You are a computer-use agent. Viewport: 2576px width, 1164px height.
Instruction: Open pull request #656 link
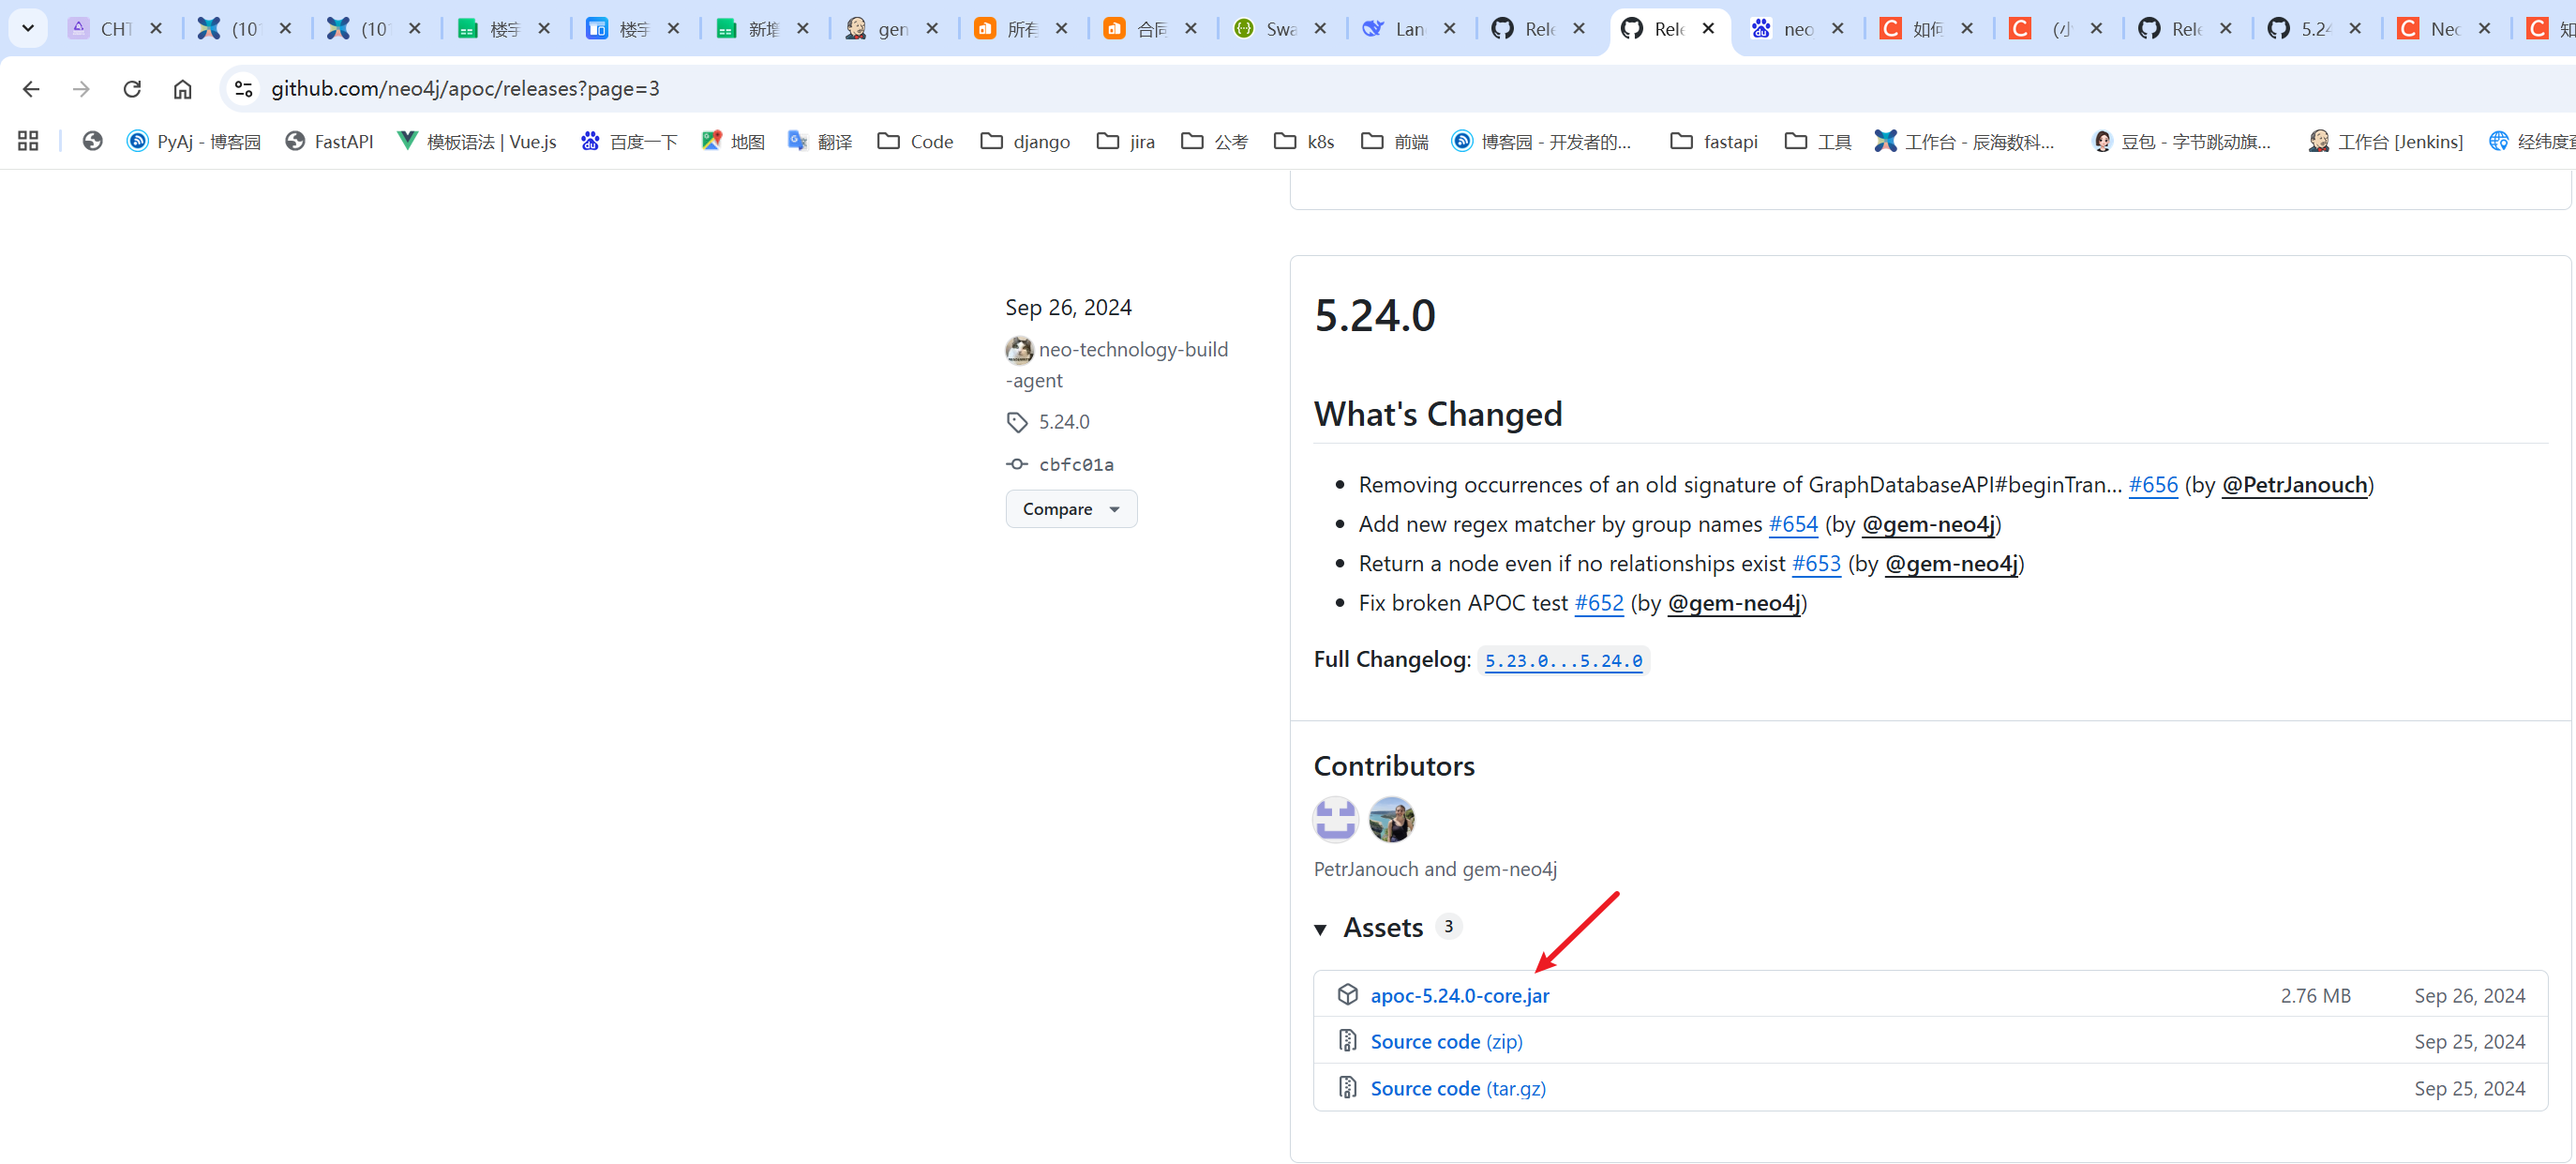tap(2152, 484)
